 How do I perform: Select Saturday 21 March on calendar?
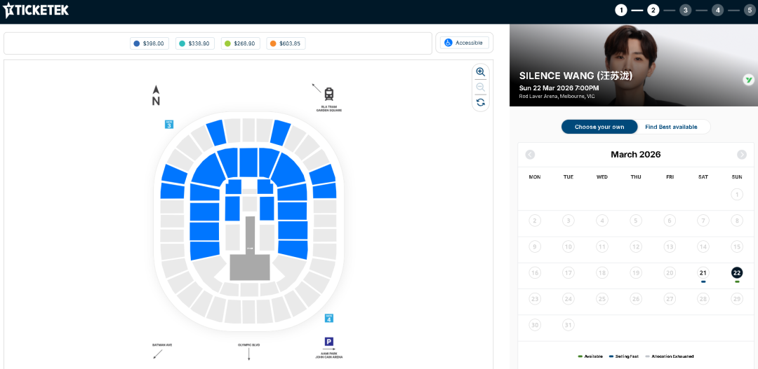(x=703, y=273)
